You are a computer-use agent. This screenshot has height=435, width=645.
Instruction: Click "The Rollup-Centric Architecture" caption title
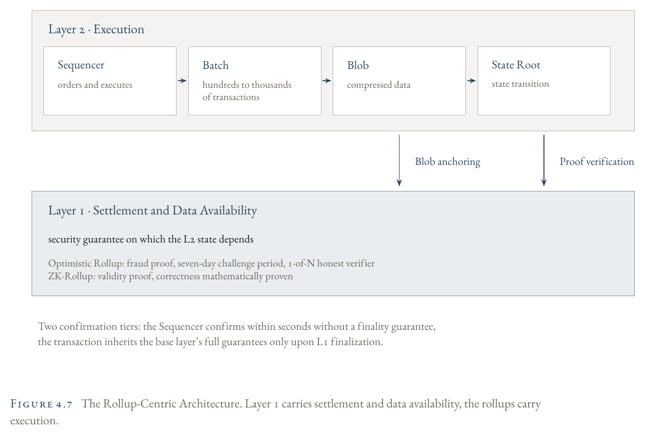tap(160, 404)
